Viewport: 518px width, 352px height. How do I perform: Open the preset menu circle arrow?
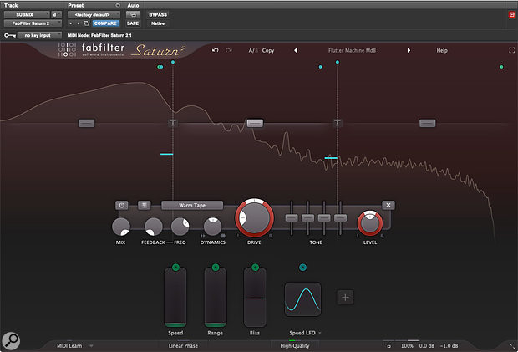[x=118, y=5]
